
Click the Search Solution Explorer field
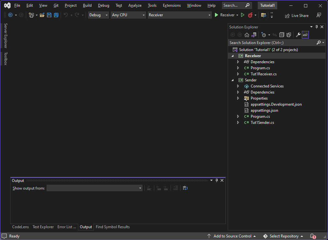click(271, 43)
